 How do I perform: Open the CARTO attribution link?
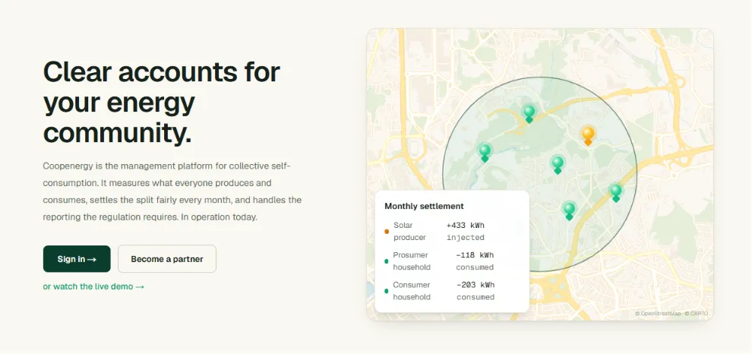(x=697, y=314)
